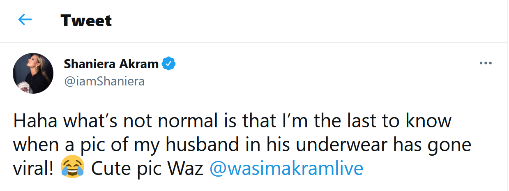This screenshot has height=191, width=509.
Task: Open Shaniera Akram's profile picture
Action: [x=33, y=73]
